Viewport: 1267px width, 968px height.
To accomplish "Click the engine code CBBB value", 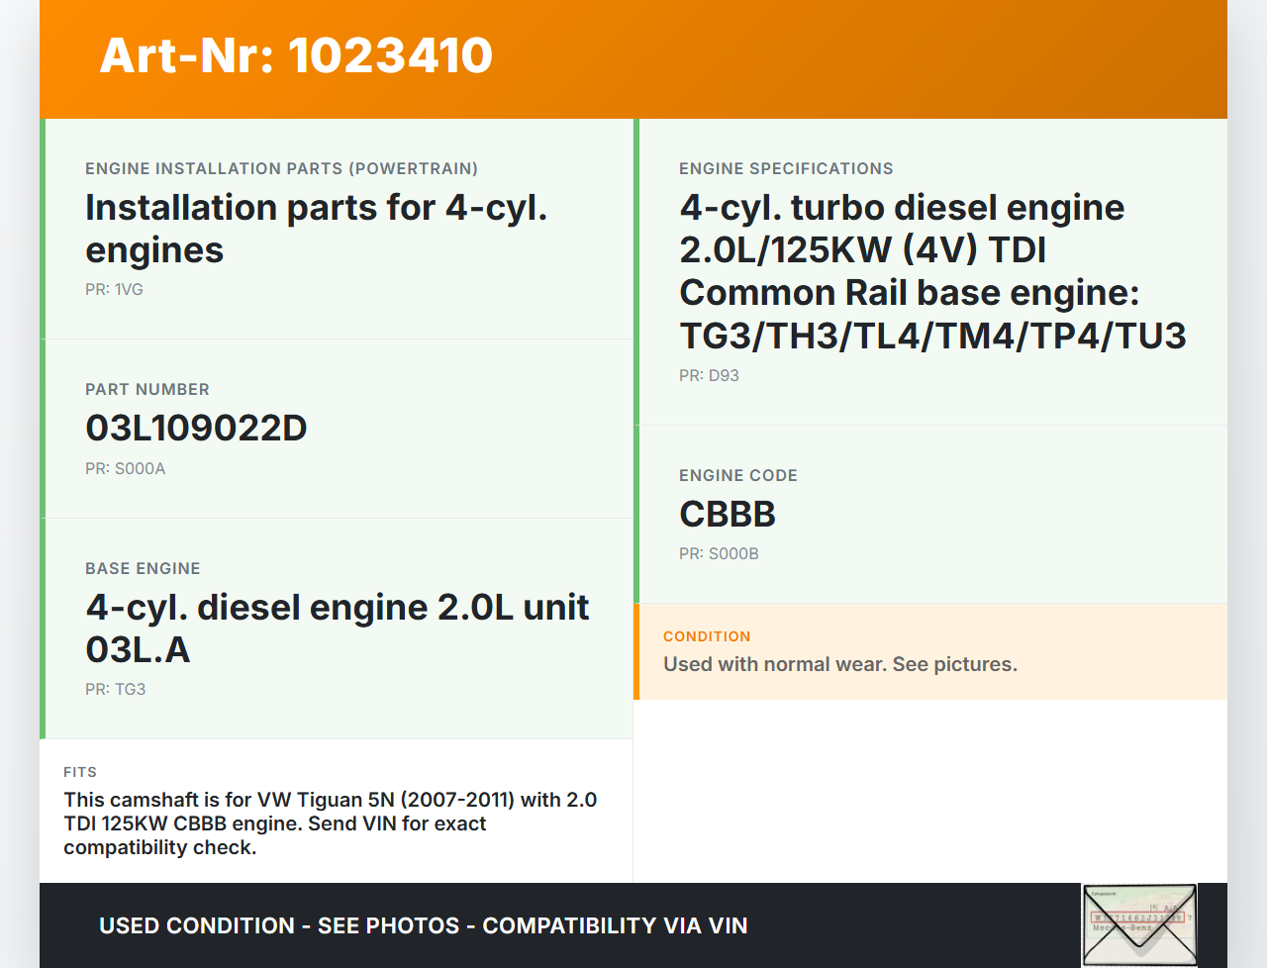I will point(728,514).
